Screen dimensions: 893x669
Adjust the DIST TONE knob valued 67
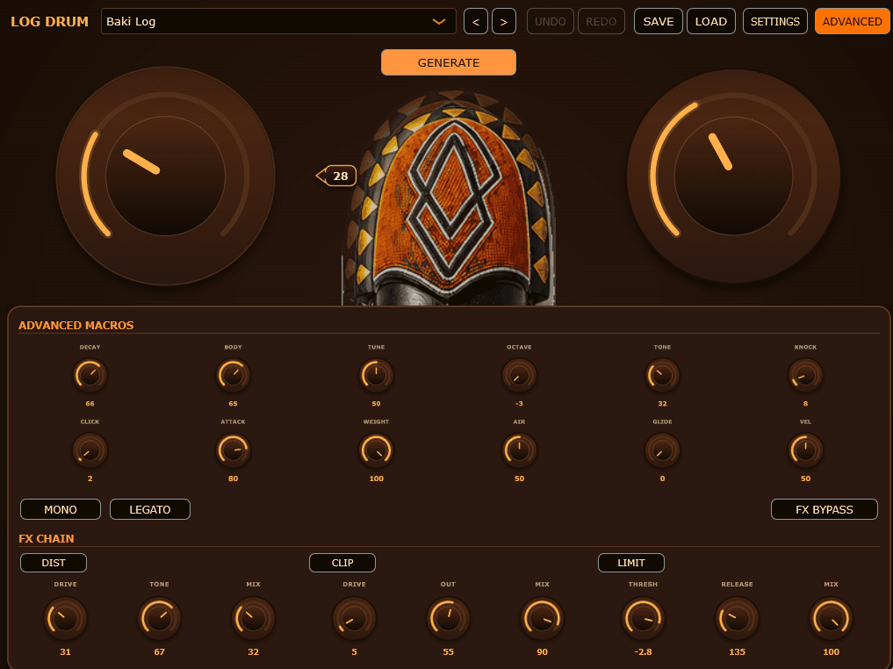pyautogui.click(x=160, y=618)
